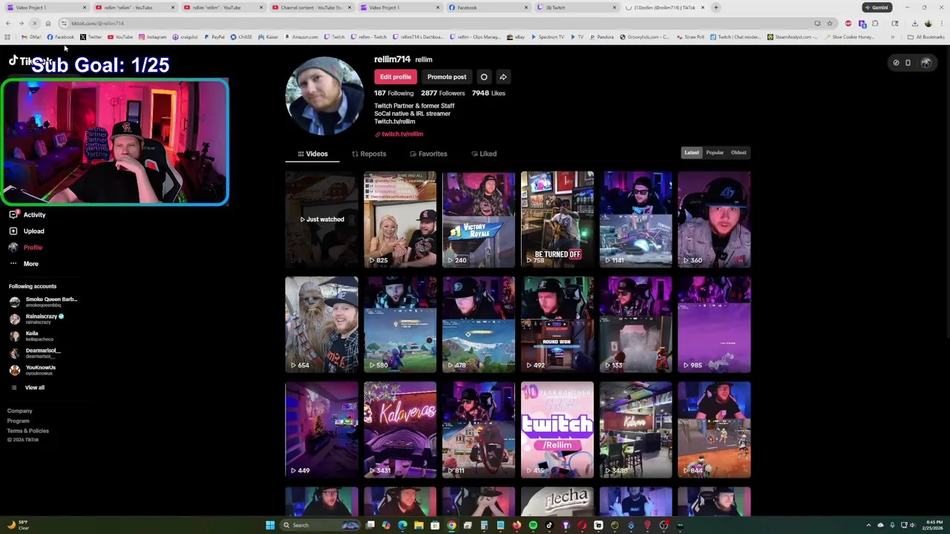The image size is (950, 534).
Task: Open Dearmarisol followed account
Action: pos(35,353)
